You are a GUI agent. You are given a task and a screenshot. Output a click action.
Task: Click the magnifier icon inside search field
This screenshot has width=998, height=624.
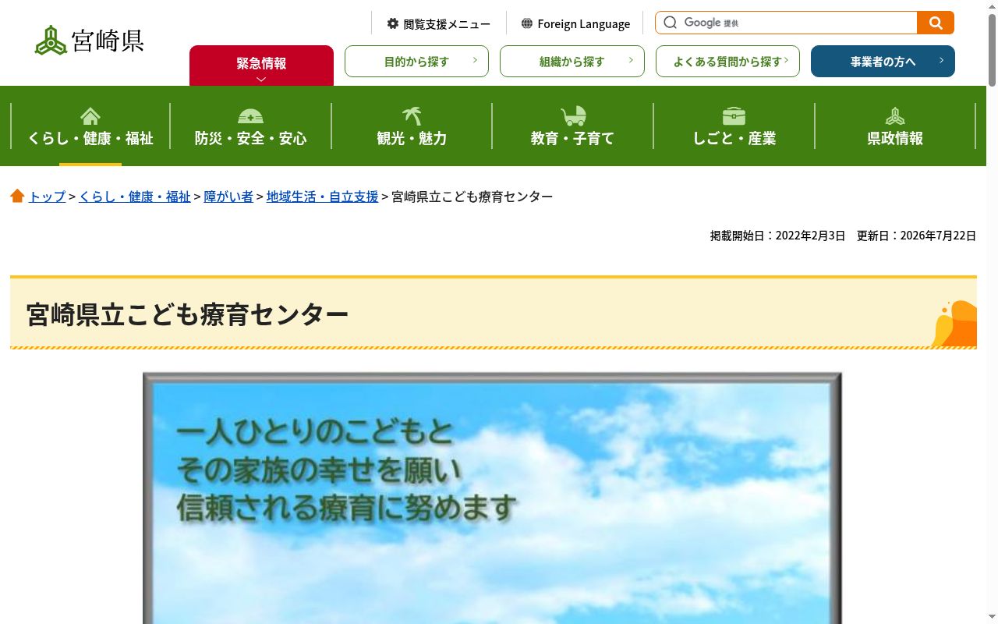(x=670, y=23)
